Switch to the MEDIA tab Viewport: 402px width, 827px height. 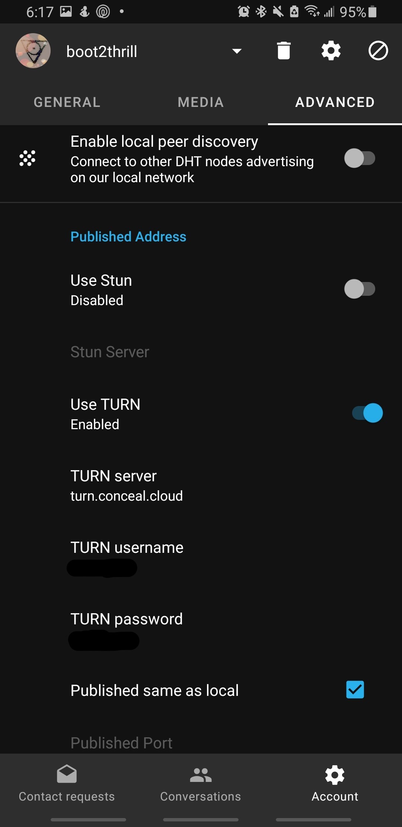(x=201, y=102)
